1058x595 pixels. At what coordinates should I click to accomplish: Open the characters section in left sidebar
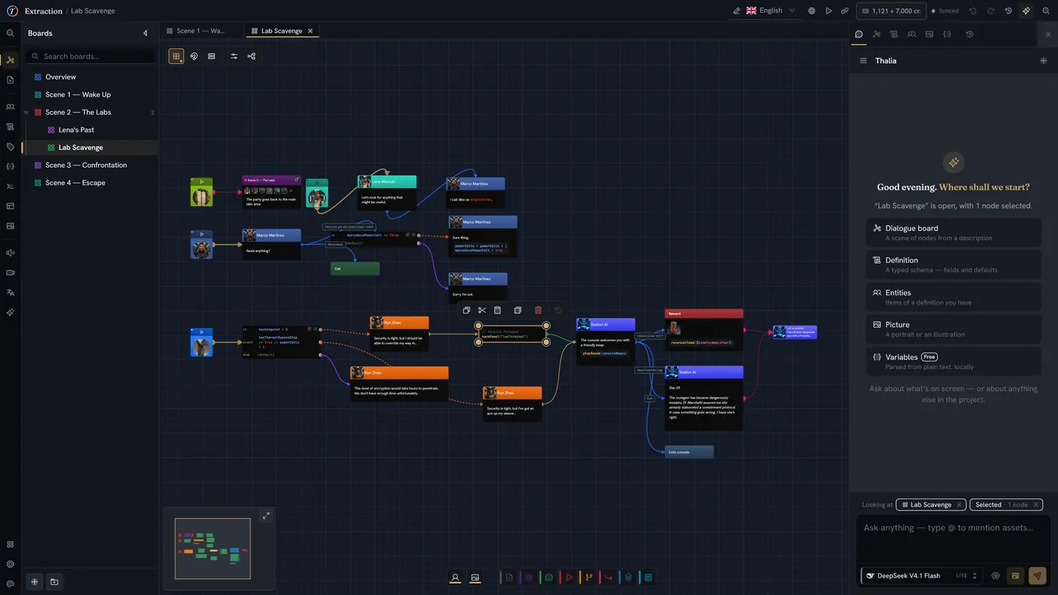click(x=11, y=107)
